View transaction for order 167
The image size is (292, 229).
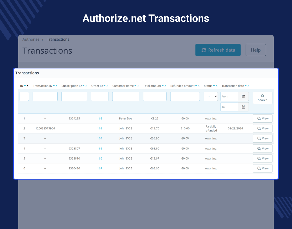(262, 168)
